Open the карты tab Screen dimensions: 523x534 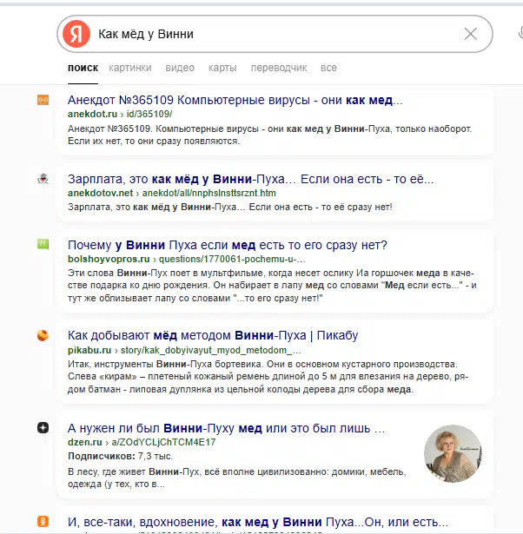click(222, 68)
